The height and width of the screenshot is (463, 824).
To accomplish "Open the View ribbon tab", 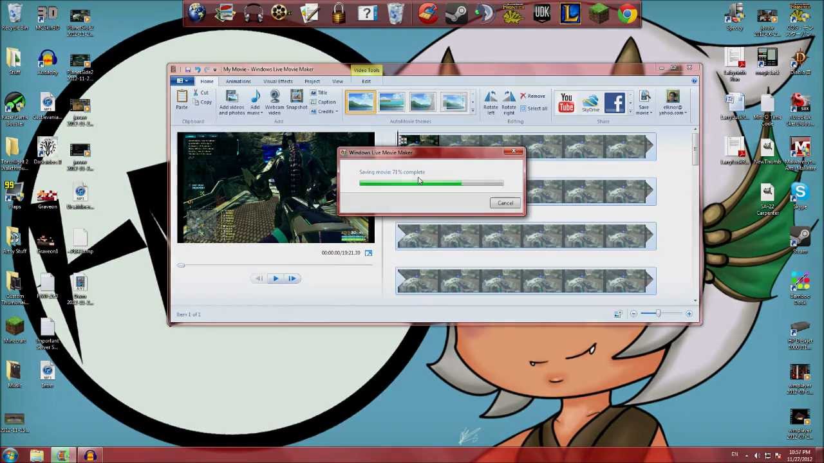I will point(337,81).
